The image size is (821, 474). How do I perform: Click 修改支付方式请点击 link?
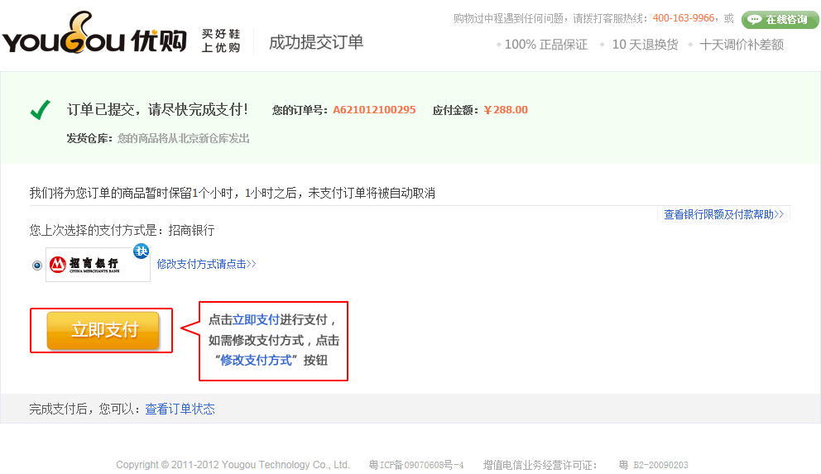[x=206, y=264]
